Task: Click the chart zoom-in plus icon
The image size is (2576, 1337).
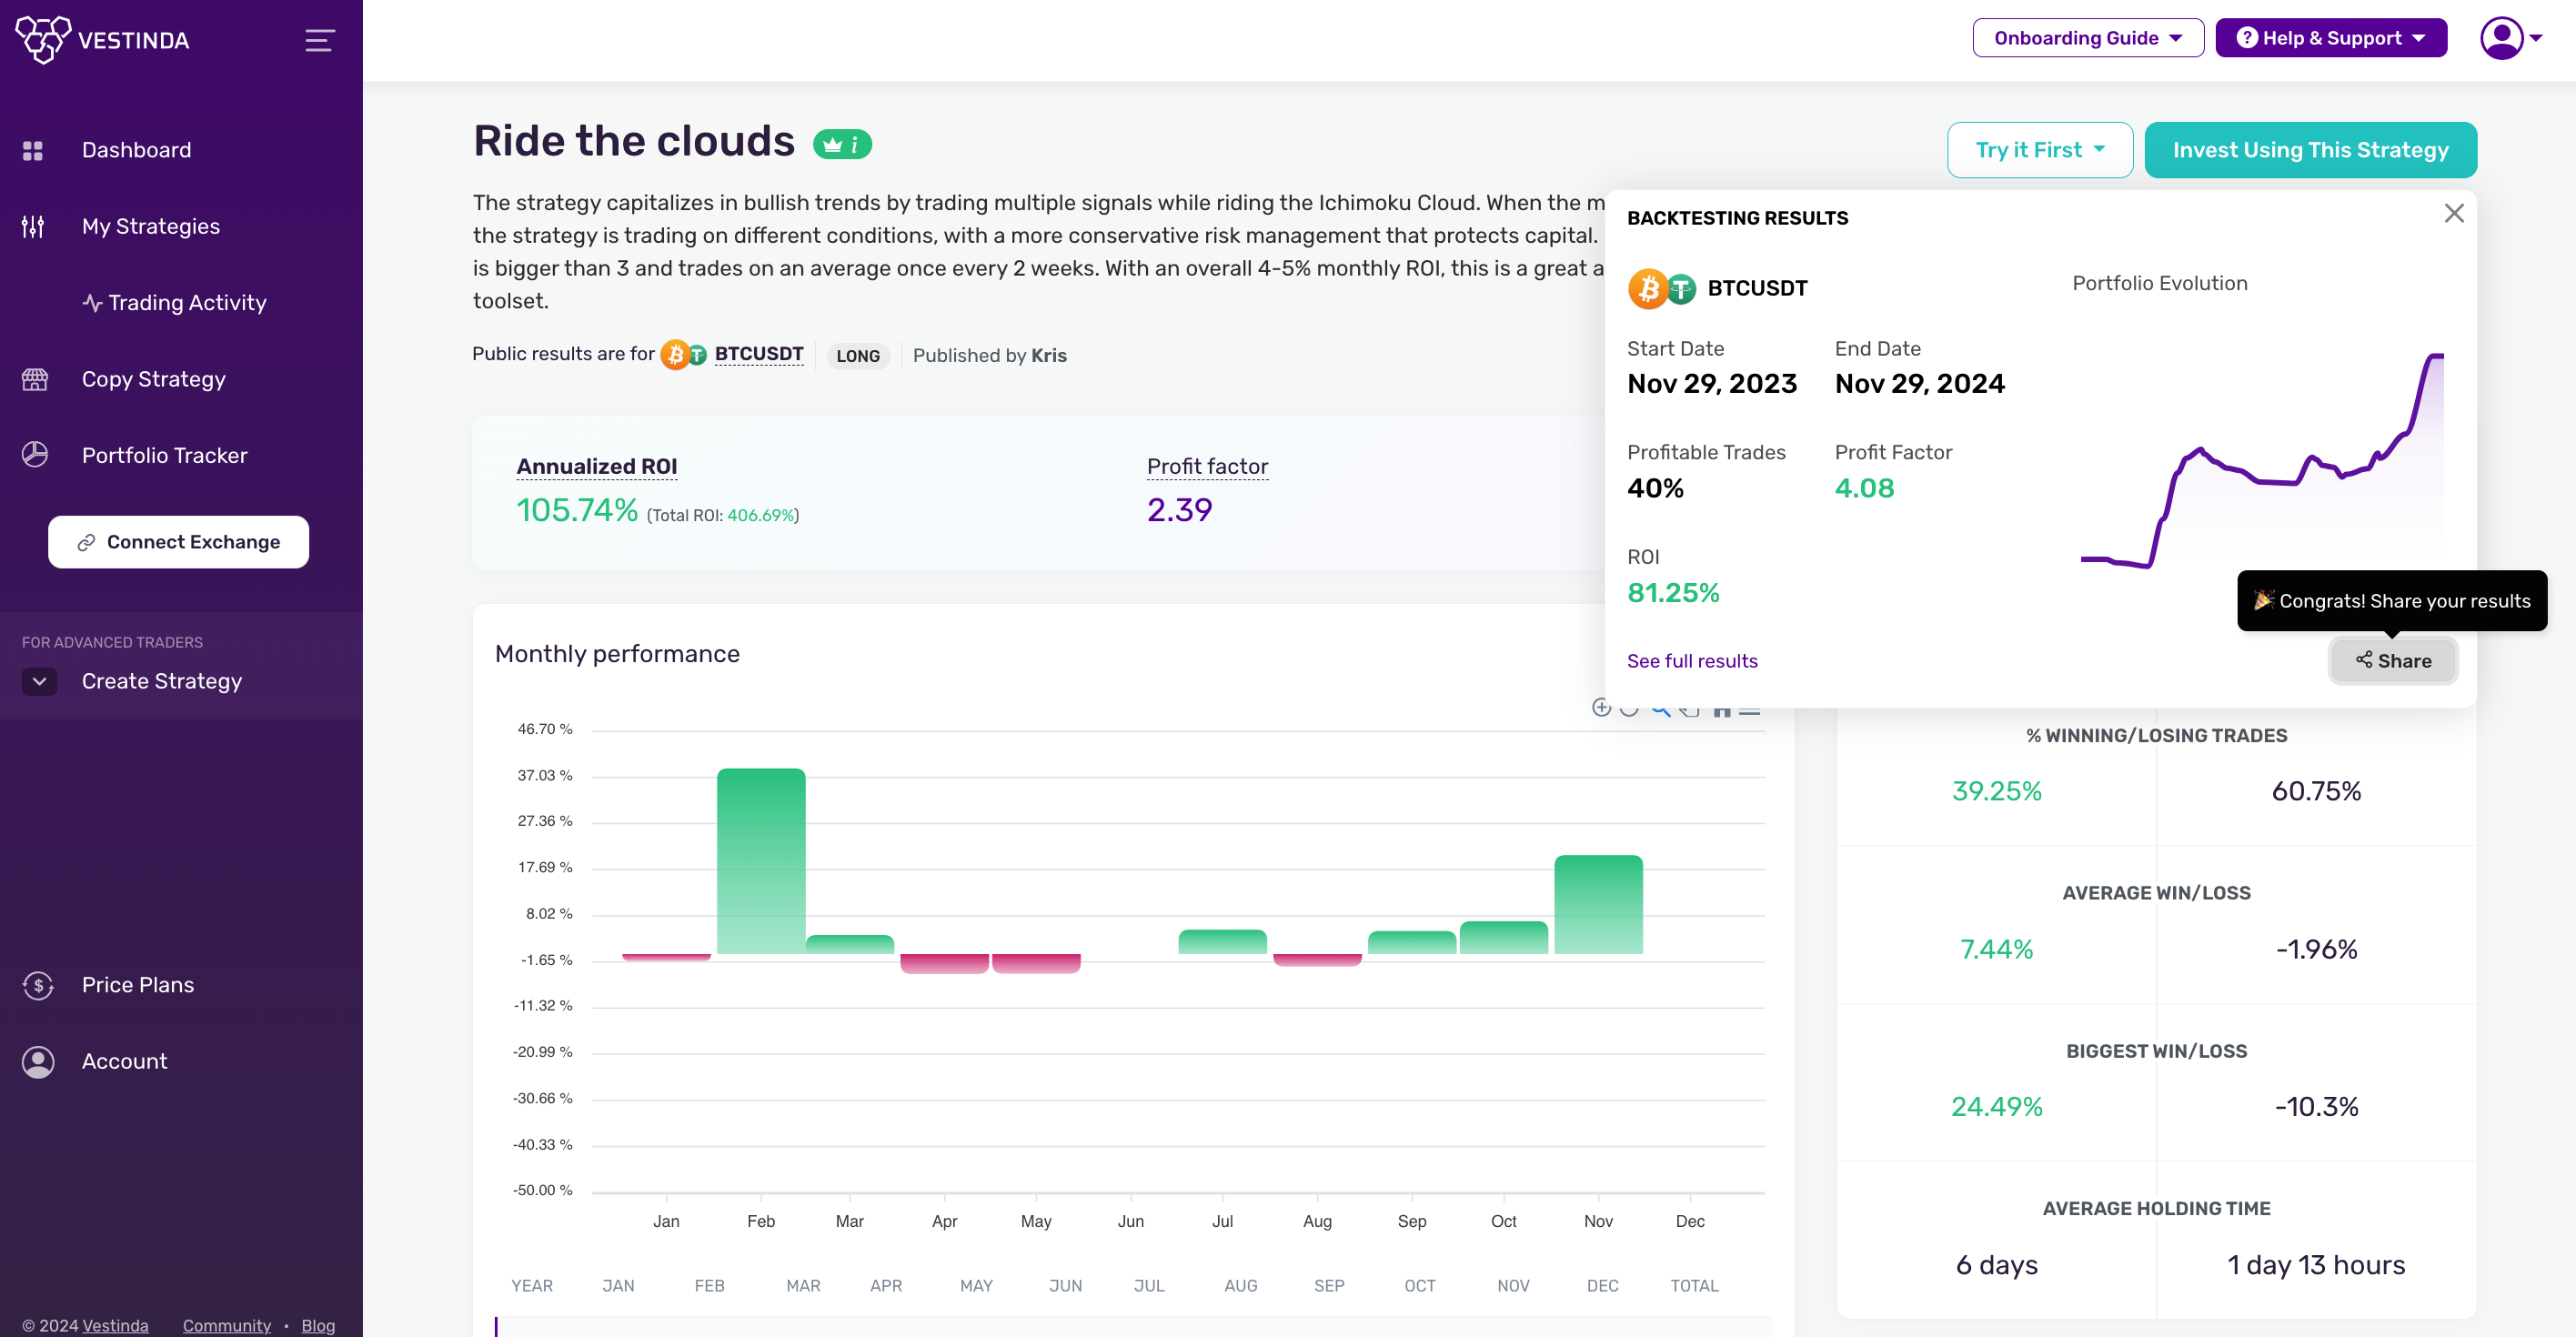Action: [1601, 708]
